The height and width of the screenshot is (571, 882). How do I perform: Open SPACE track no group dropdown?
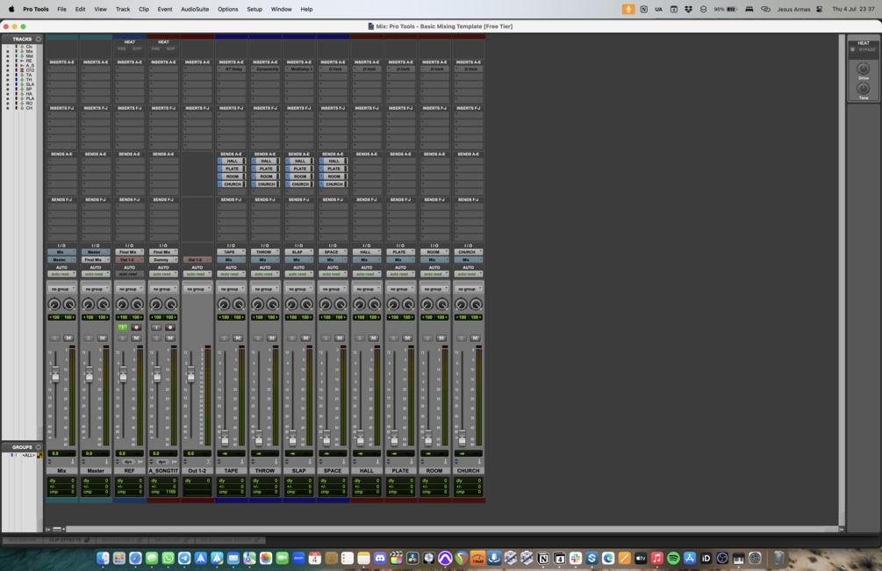click(x=333, y=289)
